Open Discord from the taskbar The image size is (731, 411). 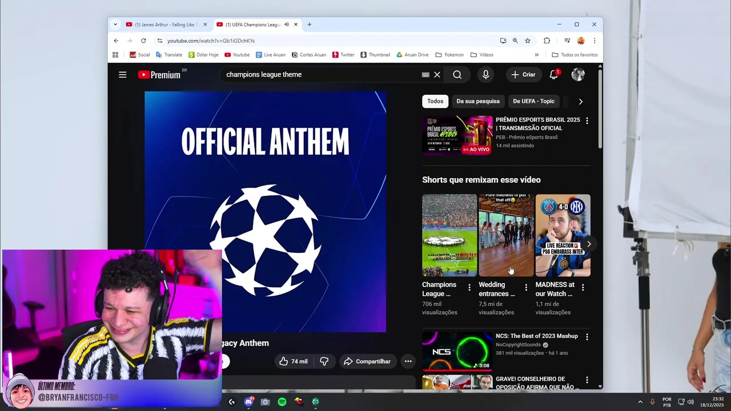tap(248, 402)
